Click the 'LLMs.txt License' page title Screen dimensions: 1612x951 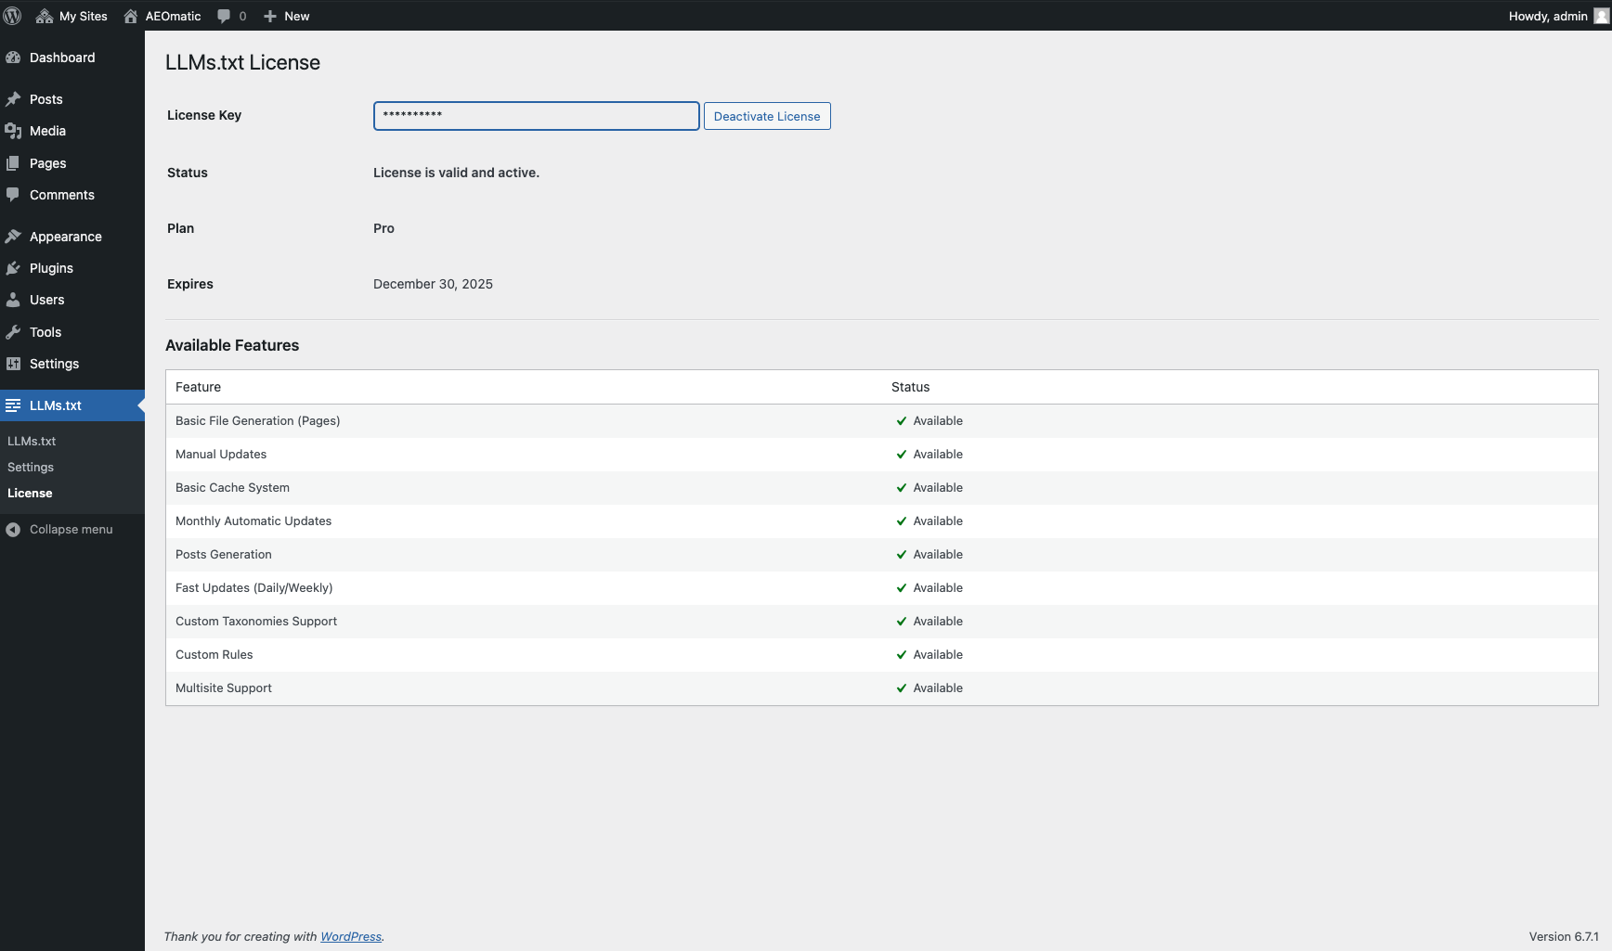click(x=242, y=62)
